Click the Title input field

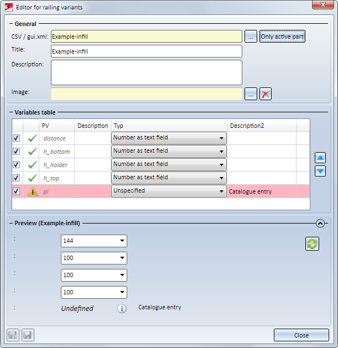coord(147,51)
